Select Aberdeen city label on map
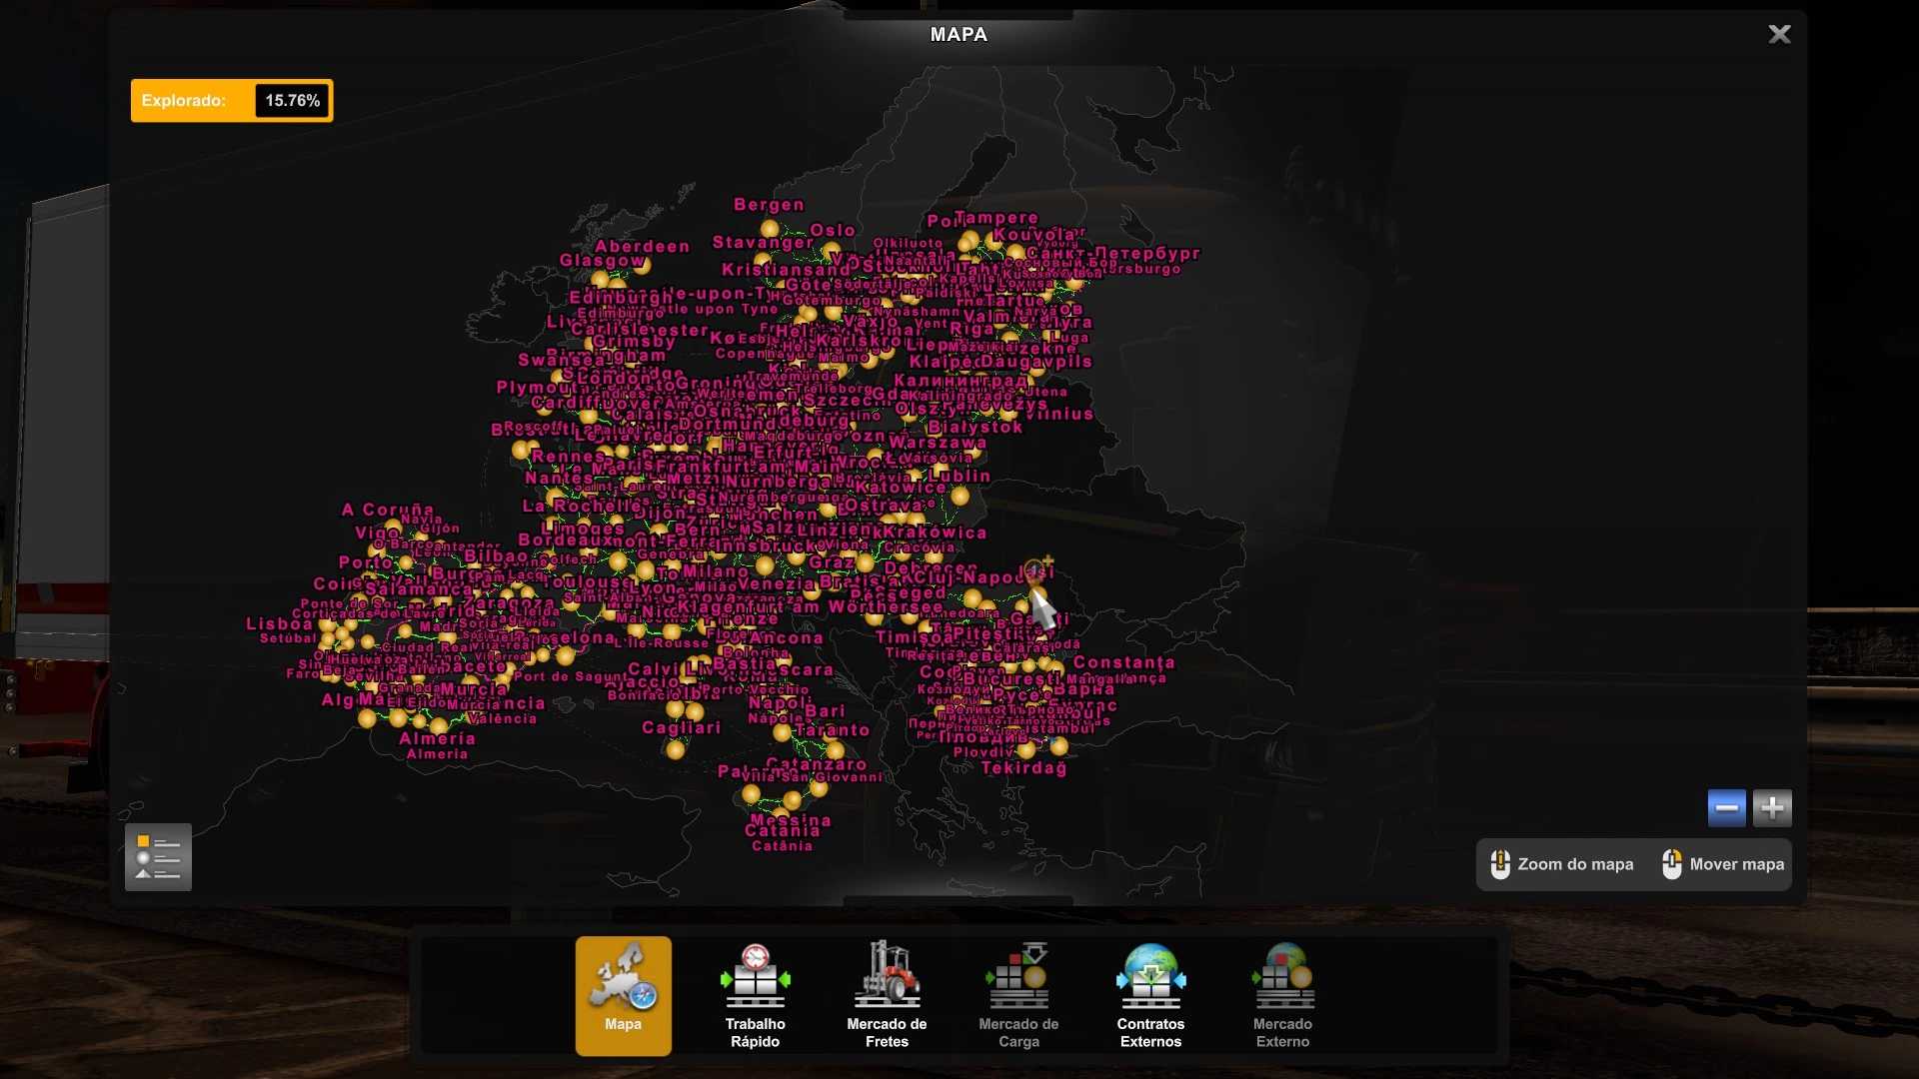Viewport: 1919px width, 1079px height. coord(642,247)
